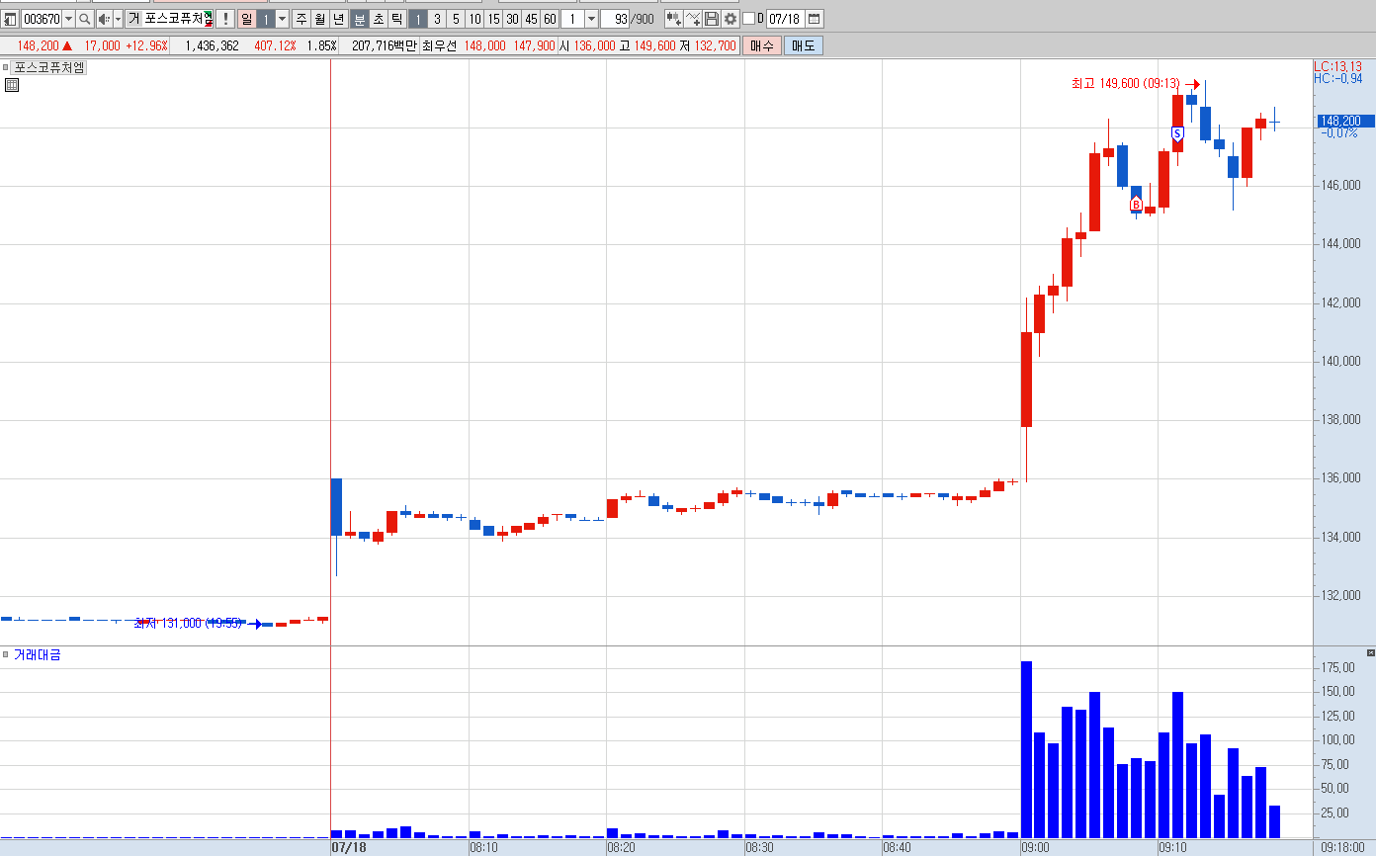Viewport: 1376px width, 856px height.
Task: Toggle the D date checkbox
Action: (x=748, y=19)
